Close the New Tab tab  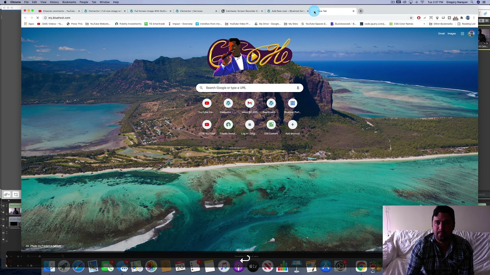click(x=353, y=11)
